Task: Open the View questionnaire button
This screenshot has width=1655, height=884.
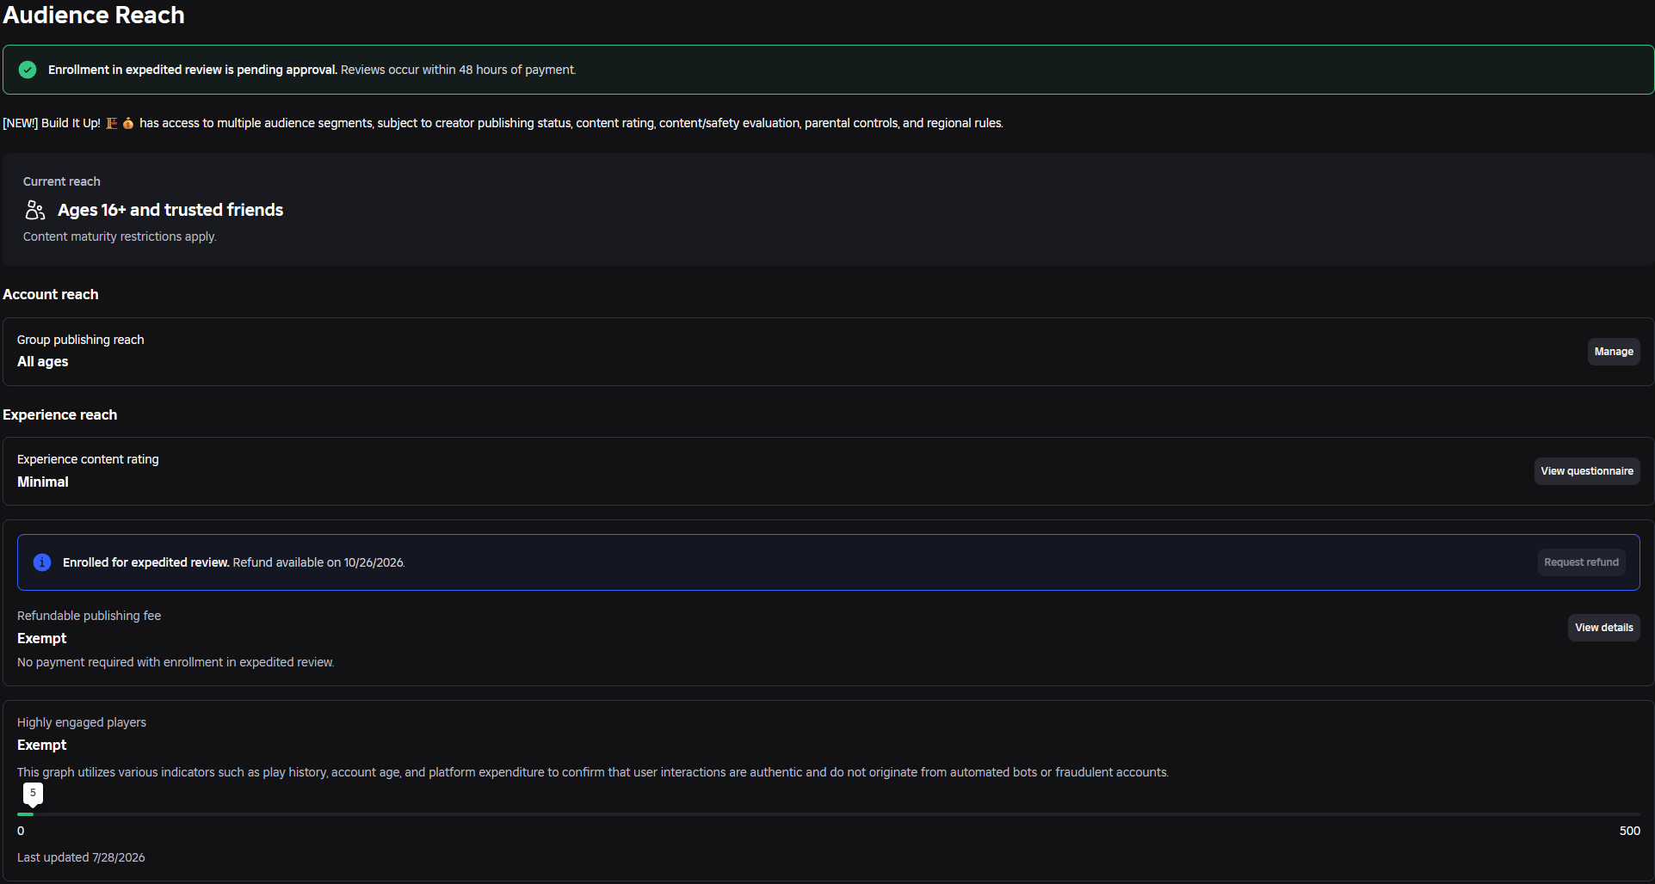Action: tap(1587, 471)
